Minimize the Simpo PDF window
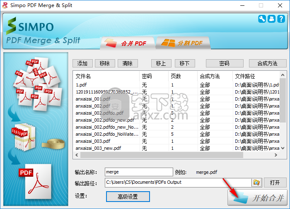Screen dimensions: 290x209 click(x=242, y=5)
